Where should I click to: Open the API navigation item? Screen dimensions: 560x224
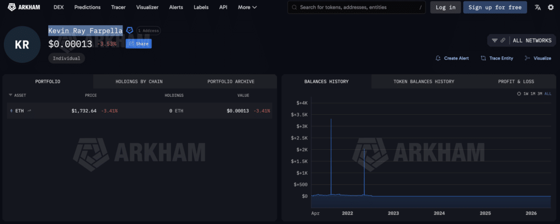tap(223, 7)
